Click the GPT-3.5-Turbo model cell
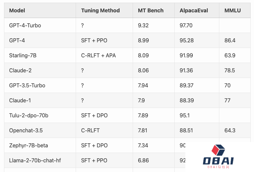 pos(27,85)
